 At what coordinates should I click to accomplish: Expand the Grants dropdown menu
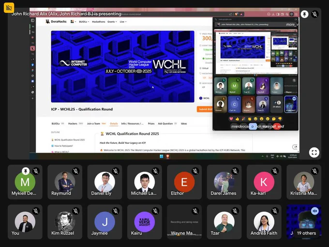point(112,22)
